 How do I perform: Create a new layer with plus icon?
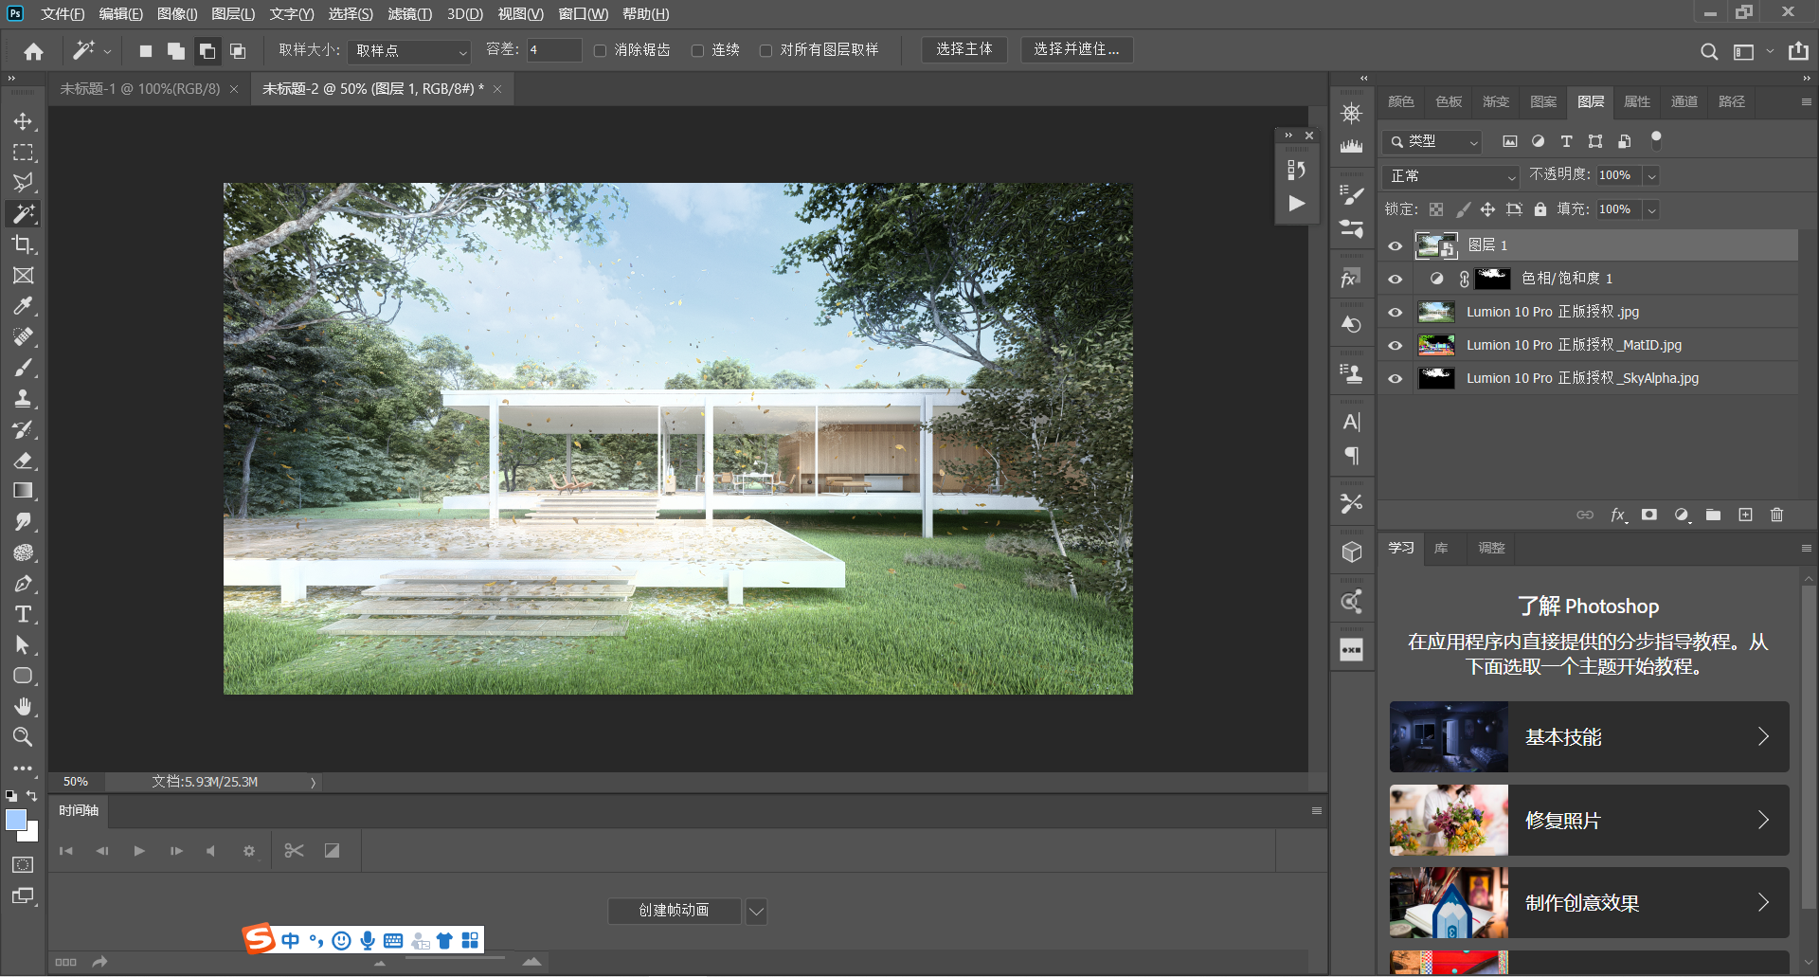[x=1745, y=515]
